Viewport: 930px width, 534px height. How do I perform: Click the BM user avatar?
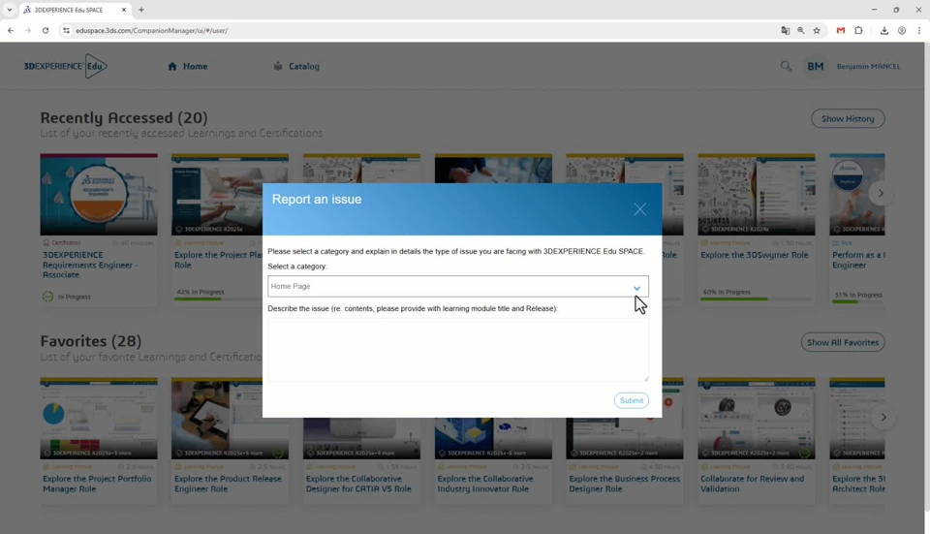click(x=815, y=67)
